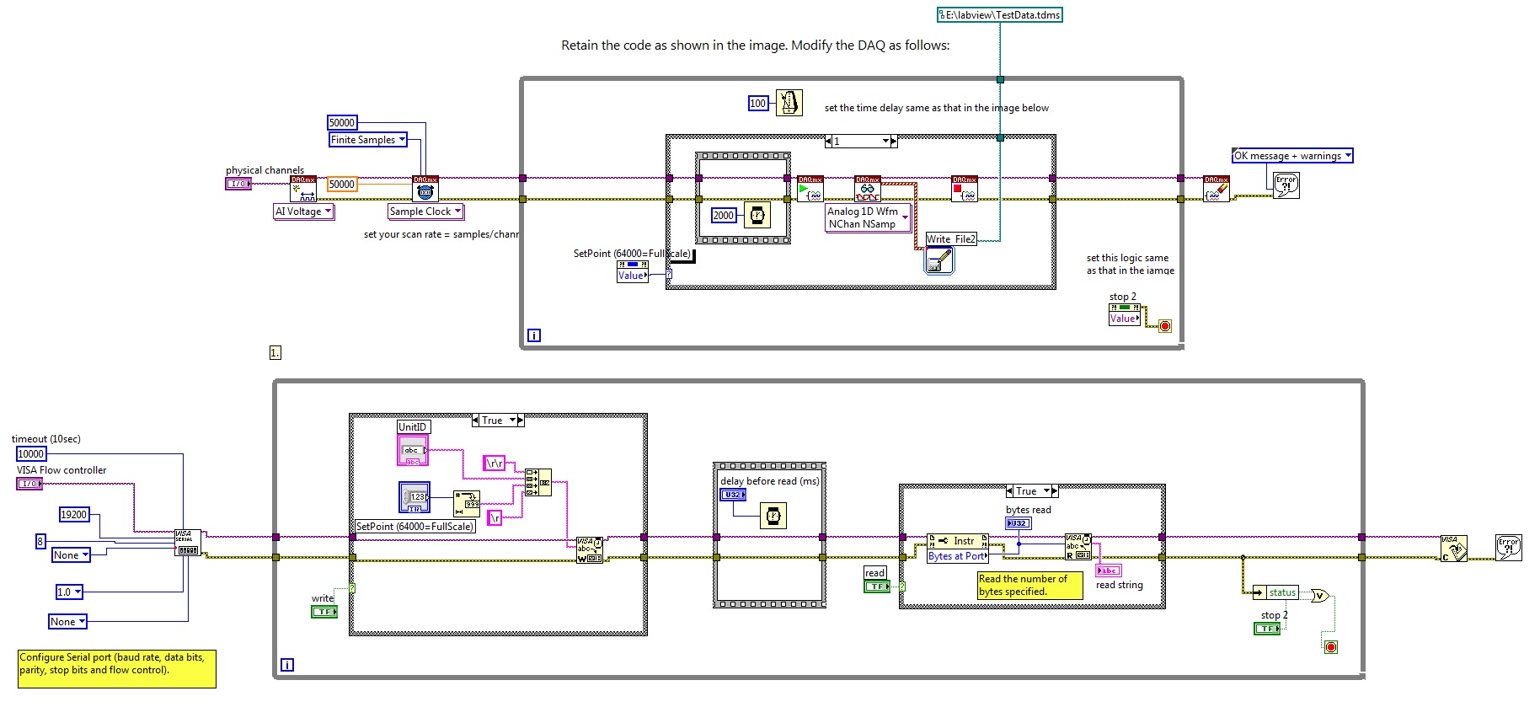Image resolution: width=1540 pixels, height=707 pixels.
Task: Click the \r\r string constant
Action: coord(495,463)
